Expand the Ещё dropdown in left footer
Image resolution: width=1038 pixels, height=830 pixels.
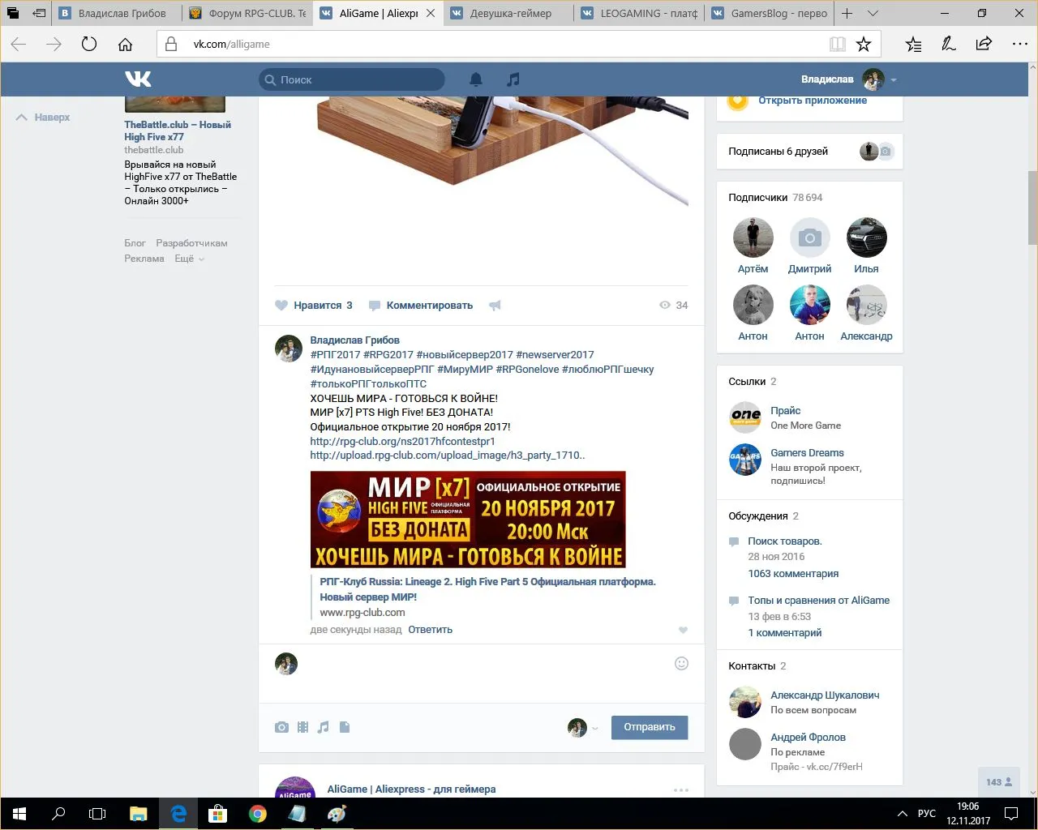pos(190,259)
